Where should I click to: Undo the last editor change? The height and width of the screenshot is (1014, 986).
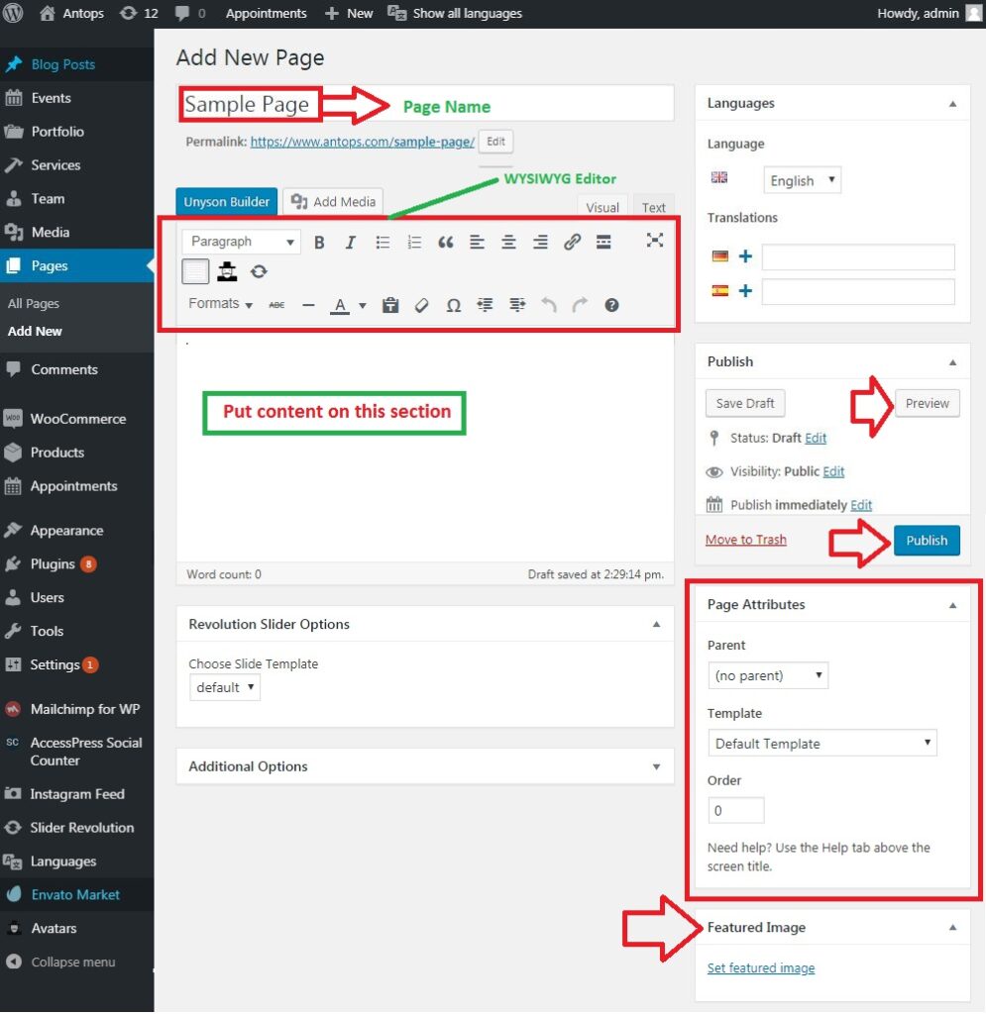[548, 305]
